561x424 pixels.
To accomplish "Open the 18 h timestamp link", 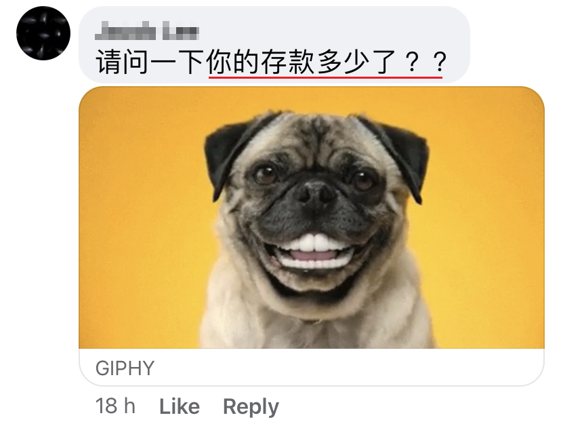I will coord(115,406).
